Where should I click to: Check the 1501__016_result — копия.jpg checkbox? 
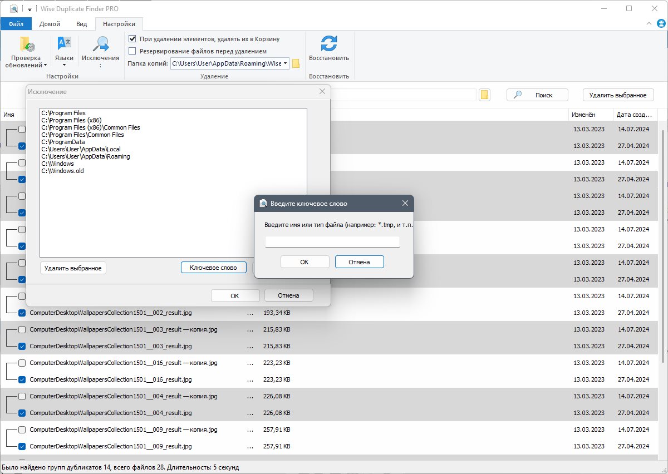click(22, 363)
